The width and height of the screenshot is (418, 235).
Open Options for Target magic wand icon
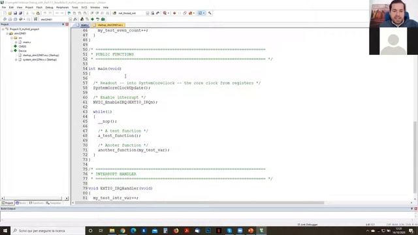tap(76, 19)
